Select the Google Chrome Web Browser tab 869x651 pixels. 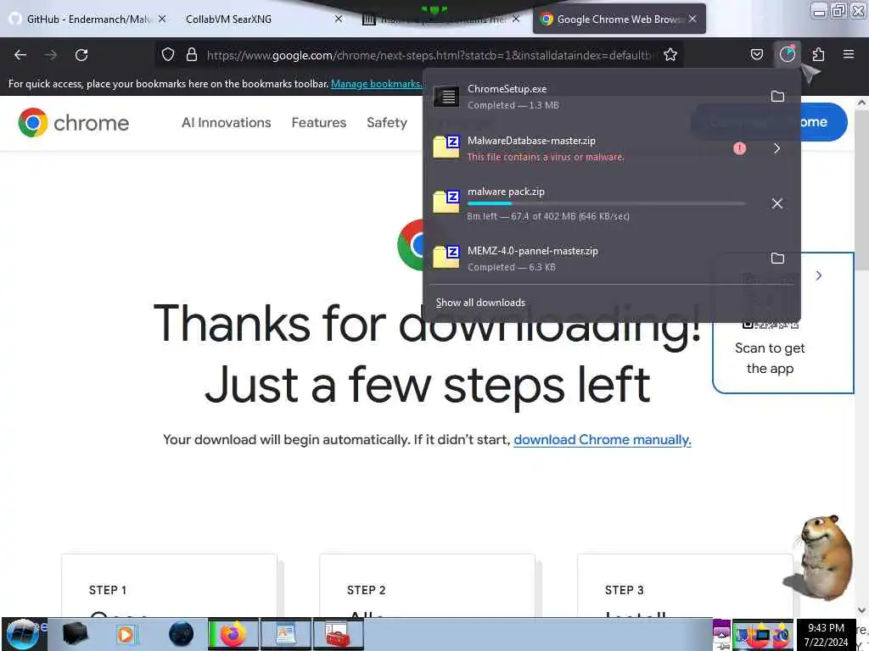pyautogui.click(x=619, y=19)
